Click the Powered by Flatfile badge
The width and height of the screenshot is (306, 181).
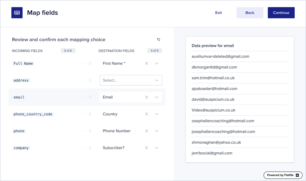pyautogui.click(x=282, y=175)
